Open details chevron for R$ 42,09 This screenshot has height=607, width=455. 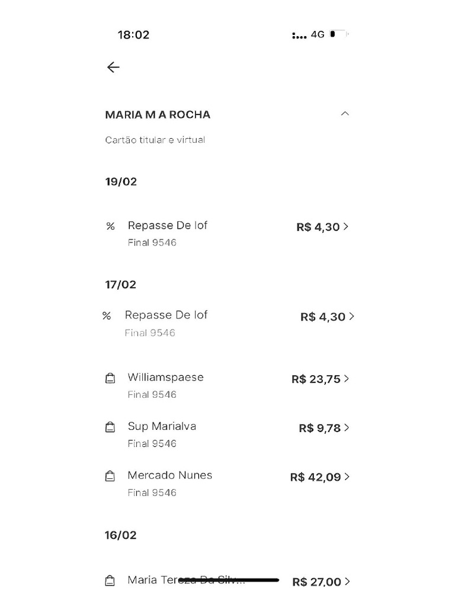coord(347,477)
